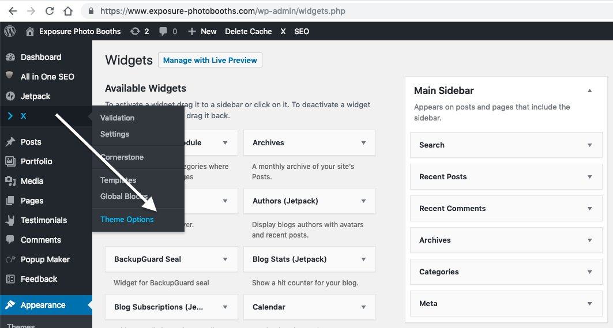613x328 pixels.
Task: Click Delete Cache in admin bar
Action: click(248, 31)
